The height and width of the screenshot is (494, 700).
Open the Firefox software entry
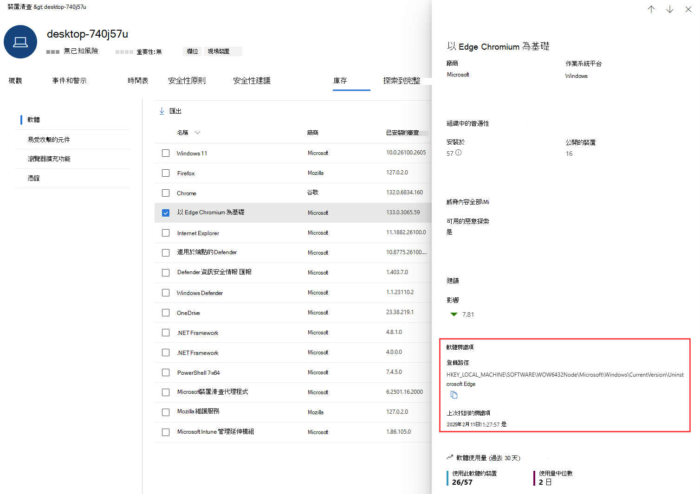point(186,173)
